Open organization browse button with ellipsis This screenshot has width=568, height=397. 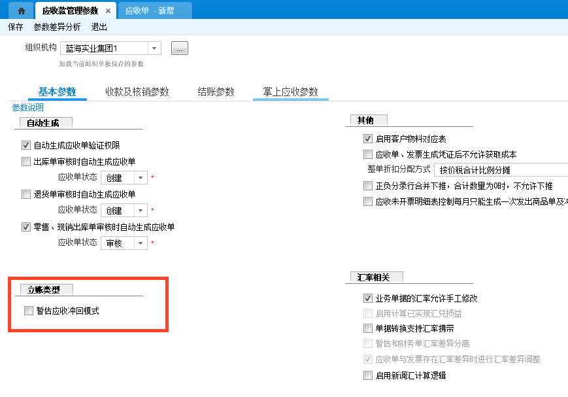[x=180, y=48]
